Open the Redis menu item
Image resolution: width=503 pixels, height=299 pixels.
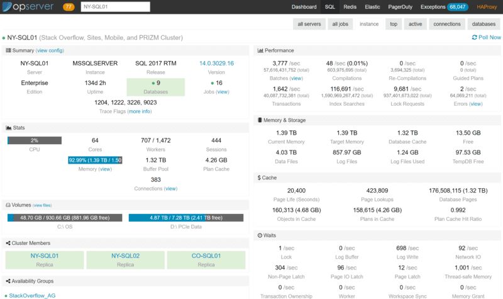pos(350,7)
